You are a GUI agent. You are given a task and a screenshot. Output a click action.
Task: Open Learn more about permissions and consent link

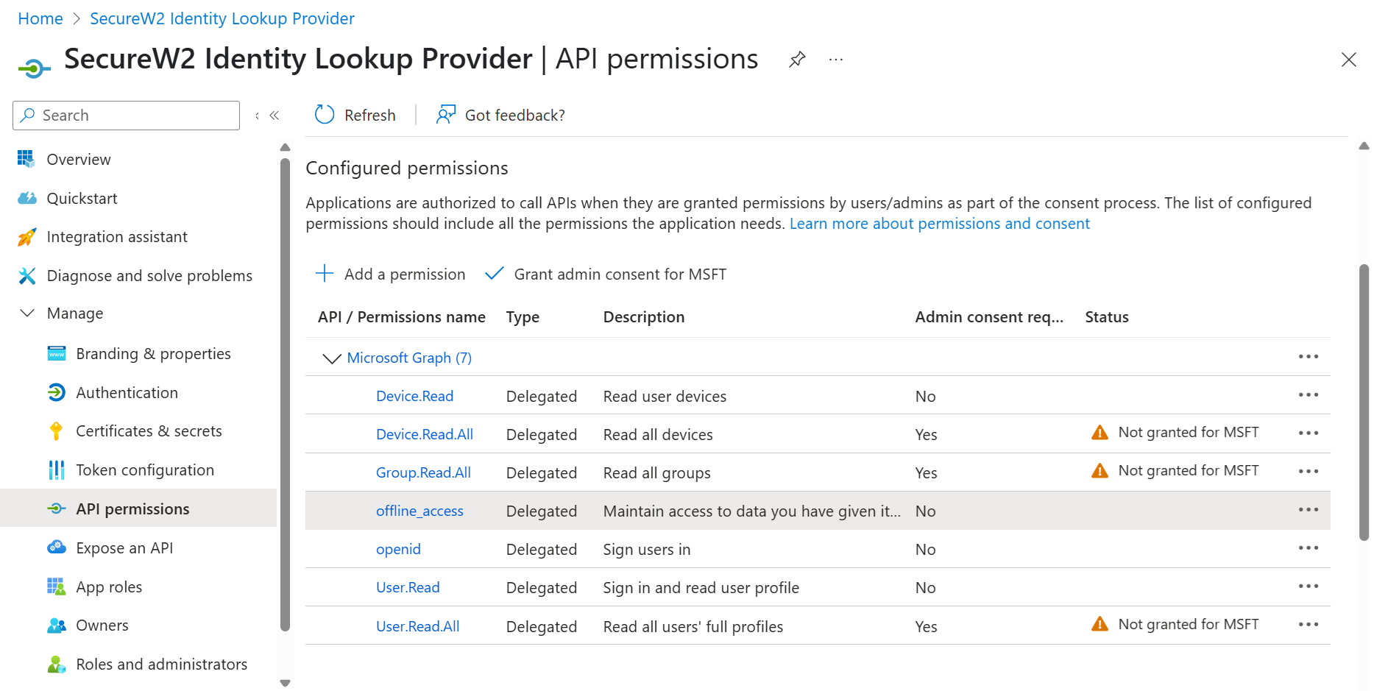939,224
